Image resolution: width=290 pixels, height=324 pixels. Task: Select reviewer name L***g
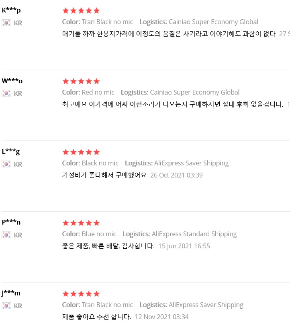click(x=11, y=152)
